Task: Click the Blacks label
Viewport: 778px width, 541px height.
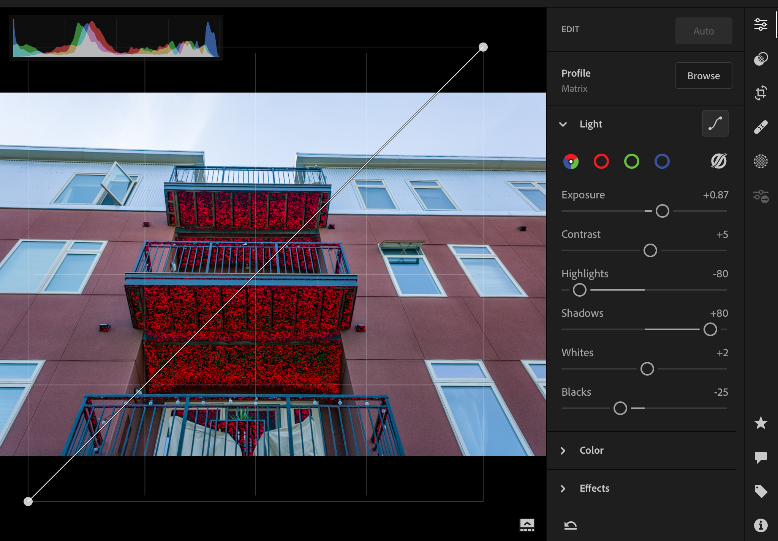Action: 576,392
